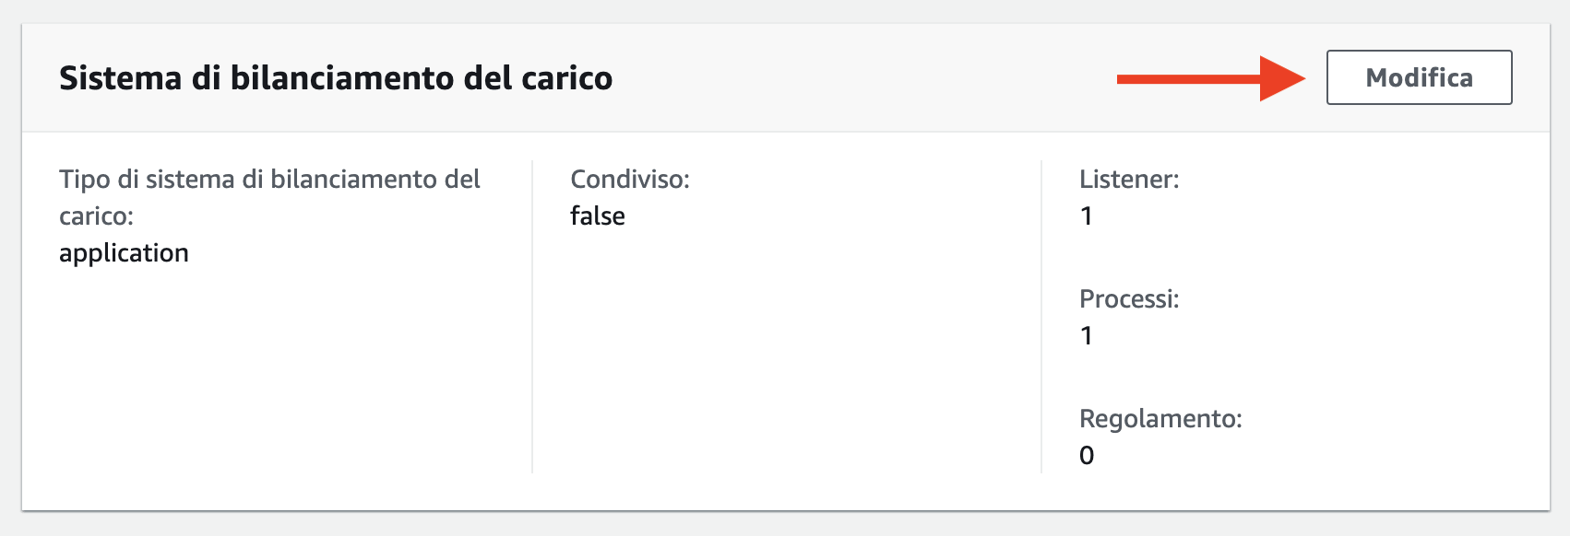
Task: Click the red arrow pointing at Modifica
Action: tap(1208, 77)
